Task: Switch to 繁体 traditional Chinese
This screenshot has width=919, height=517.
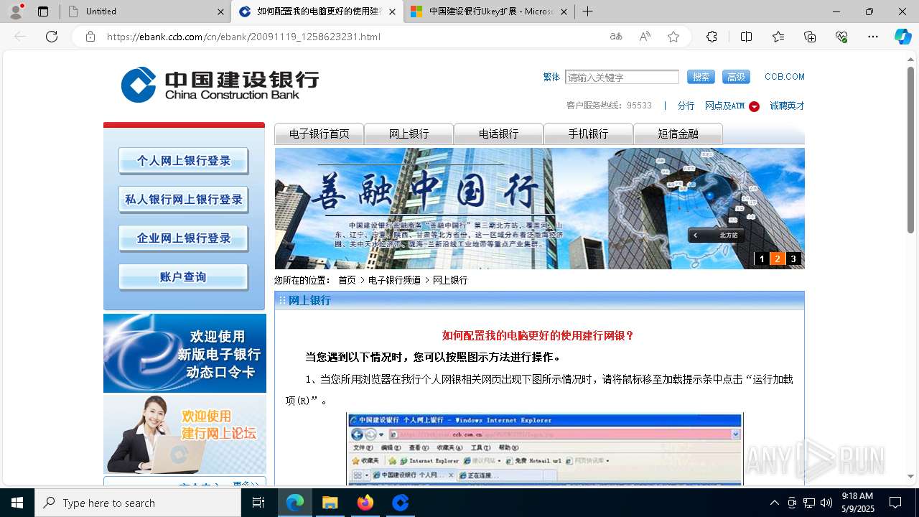Action: tap(551, 77)
